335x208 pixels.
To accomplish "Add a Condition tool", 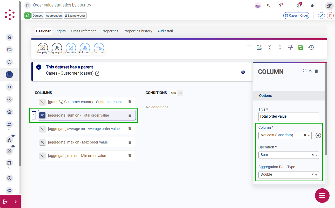I will click(x=71, y=48).
